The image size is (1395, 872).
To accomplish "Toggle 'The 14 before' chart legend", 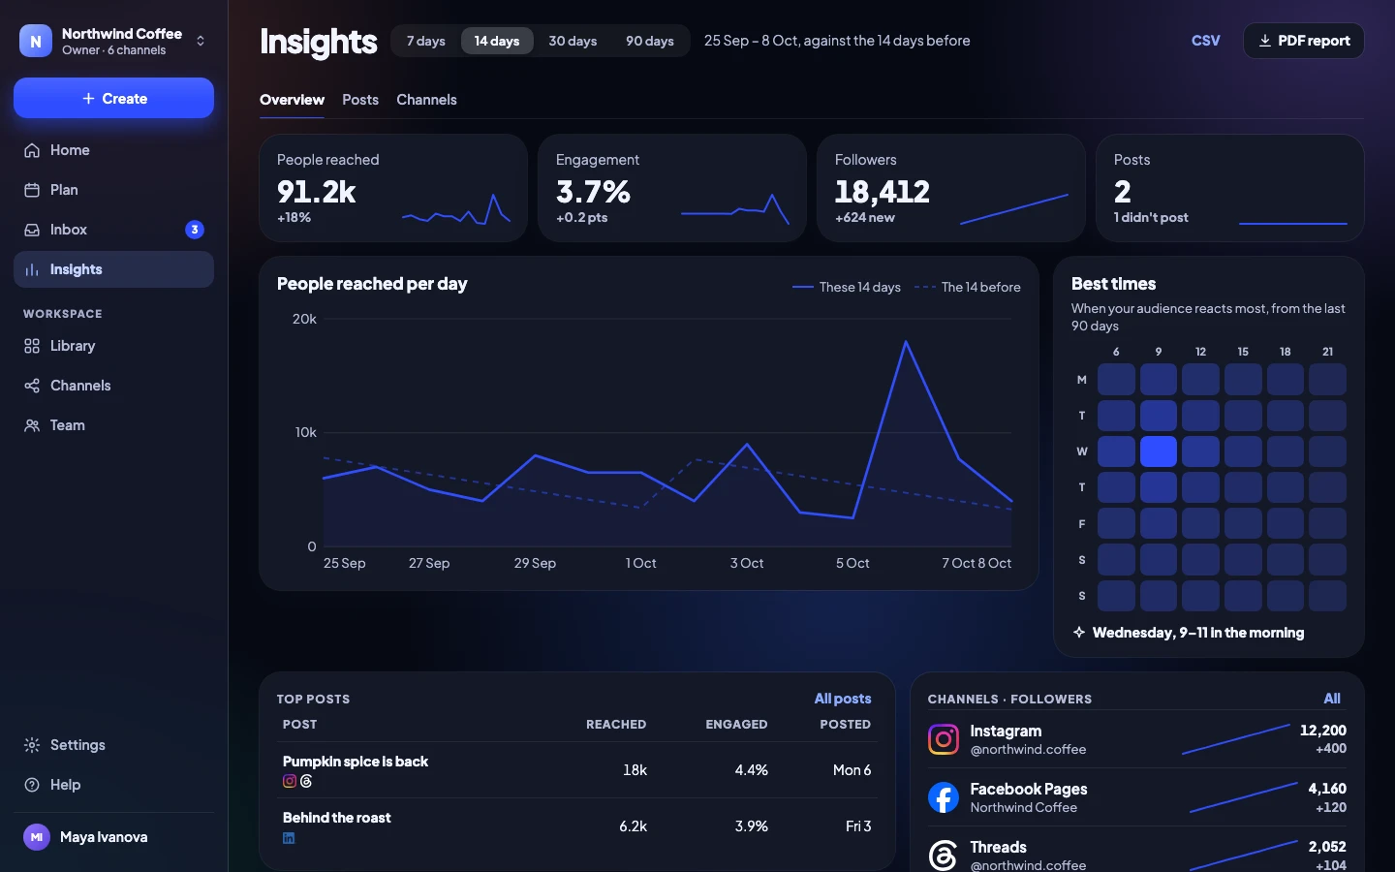I will (968, 287).
